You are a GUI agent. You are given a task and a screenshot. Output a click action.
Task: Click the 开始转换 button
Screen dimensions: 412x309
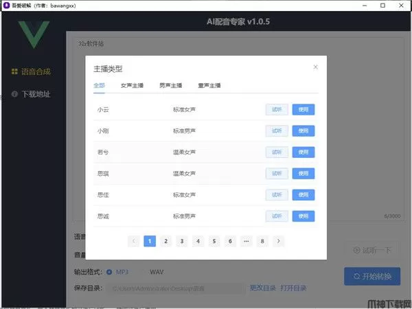click(372, 276)
